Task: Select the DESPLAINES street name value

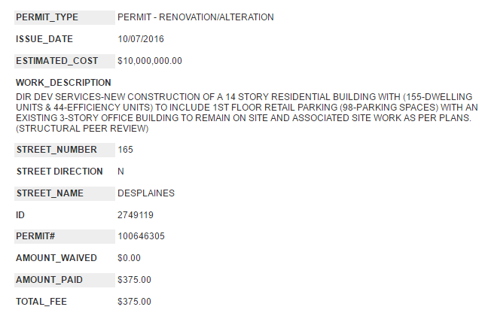Action: click(146, 193)
